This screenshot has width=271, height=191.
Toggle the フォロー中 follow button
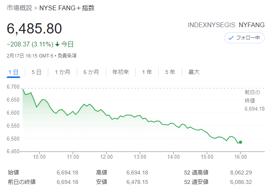[244, 38]
